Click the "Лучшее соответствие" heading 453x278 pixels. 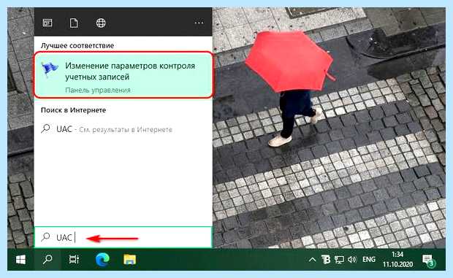point(77,45)
